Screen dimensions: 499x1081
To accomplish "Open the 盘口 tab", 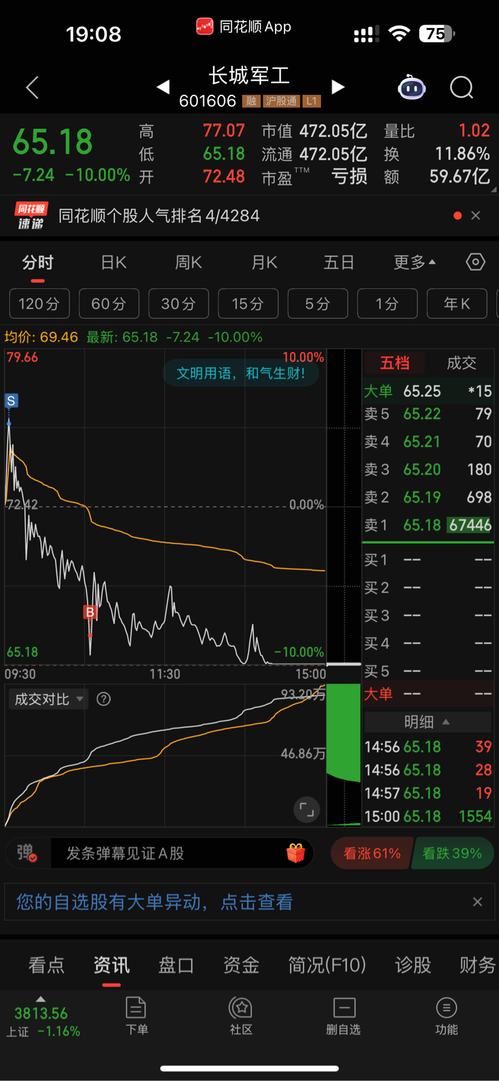I will pyautogui.click(x=176, y=965).
